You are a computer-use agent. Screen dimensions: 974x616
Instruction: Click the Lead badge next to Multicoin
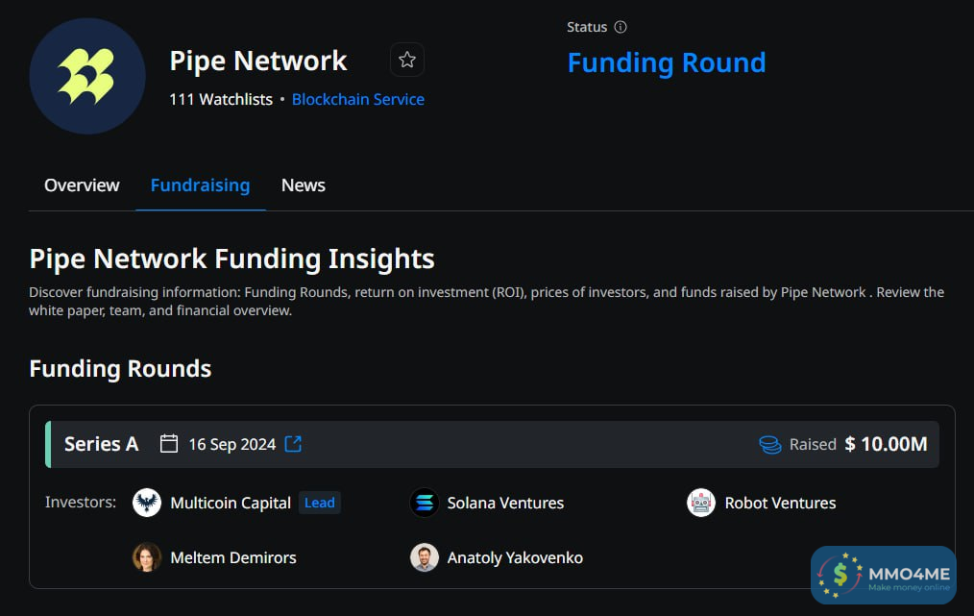[319, 503]
